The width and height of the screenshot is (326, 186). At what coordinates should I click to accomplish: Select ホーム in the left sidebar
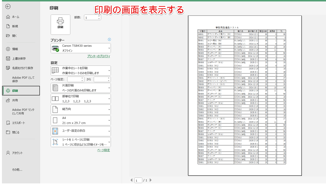coord(15,16)
